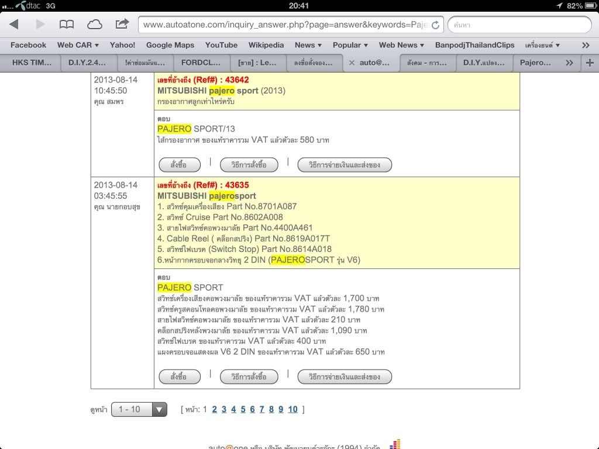Tap the Safari forward arrow

point(40,25)
